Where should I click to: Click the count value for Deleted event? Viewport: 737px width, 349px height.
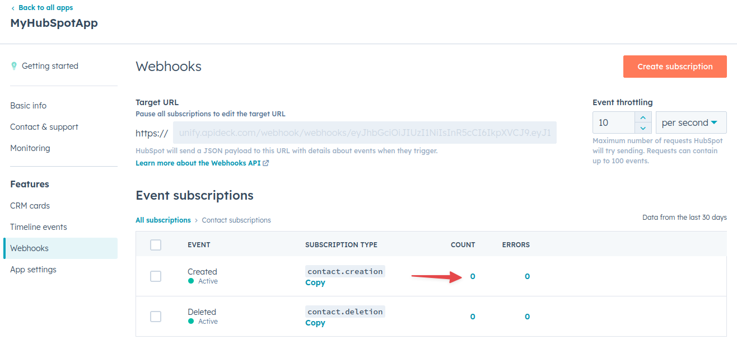coord(473,317)
